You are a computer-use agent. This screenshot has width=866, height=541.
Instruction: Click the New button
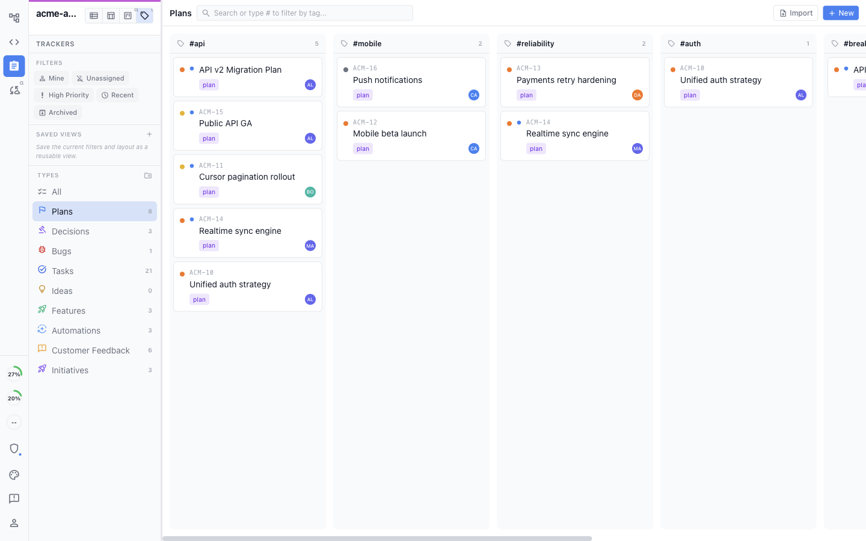(x=841, y=13)
